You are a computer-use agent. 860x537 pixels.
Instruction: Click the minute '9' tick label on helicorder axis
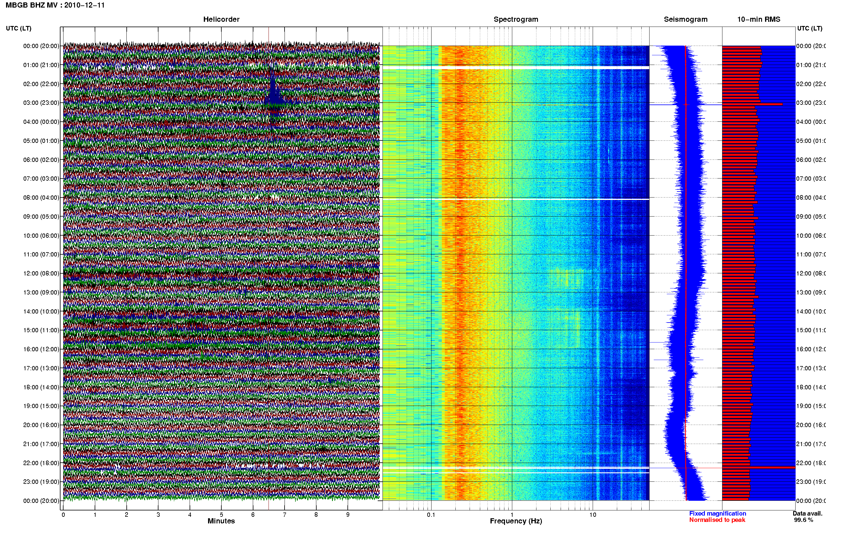348,515
